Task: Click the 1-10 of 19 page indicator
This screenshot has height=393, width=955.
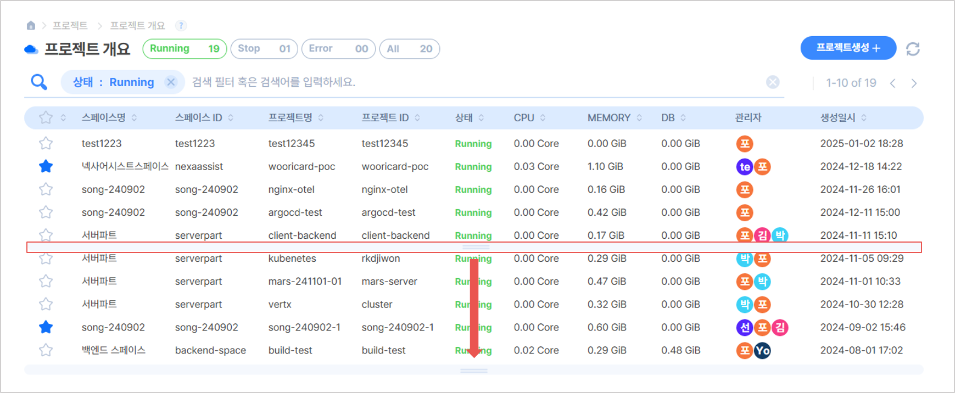Action: coord(851,83)
